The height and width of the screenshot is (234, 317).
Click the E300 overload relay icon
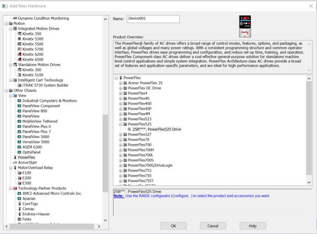(19, 183)
